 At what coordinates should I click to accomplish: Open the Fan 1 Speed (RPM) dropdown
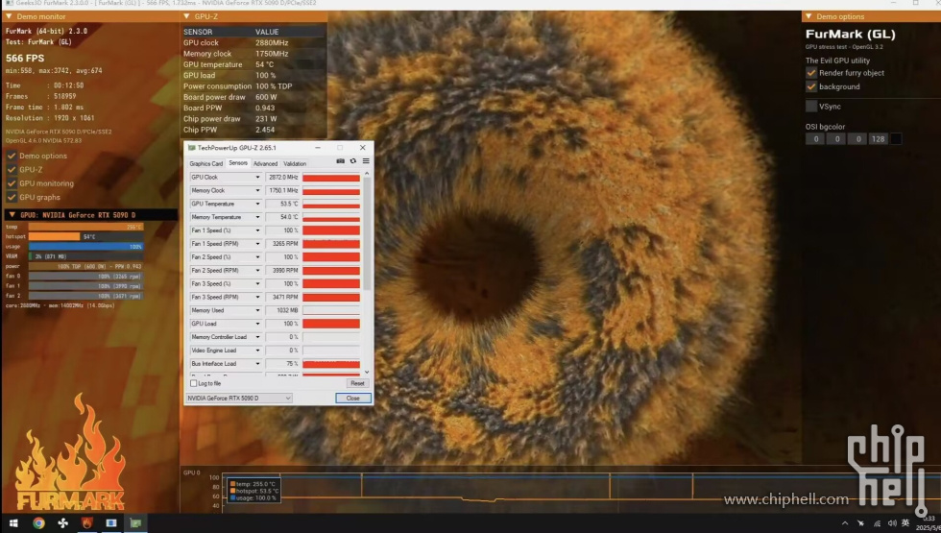click(x=257, y=244)
